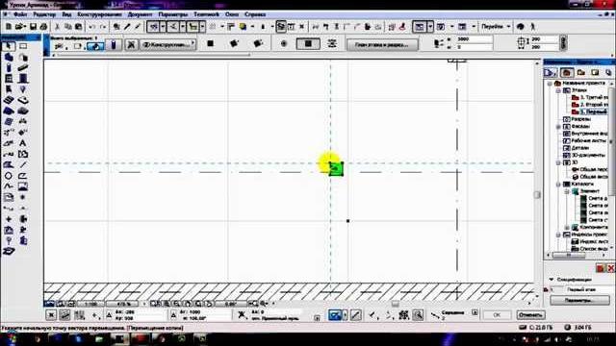Open the Teamwork menu
616x346 pixels.
[x=206, y=14]
